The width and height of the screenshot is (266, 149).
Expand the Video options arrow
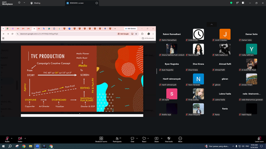(25, 138)
